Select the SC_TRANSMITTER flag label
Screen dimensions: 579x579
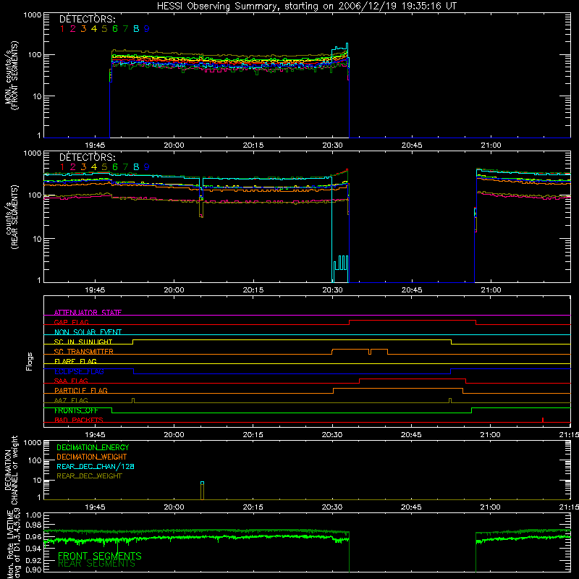coord(83,352)
